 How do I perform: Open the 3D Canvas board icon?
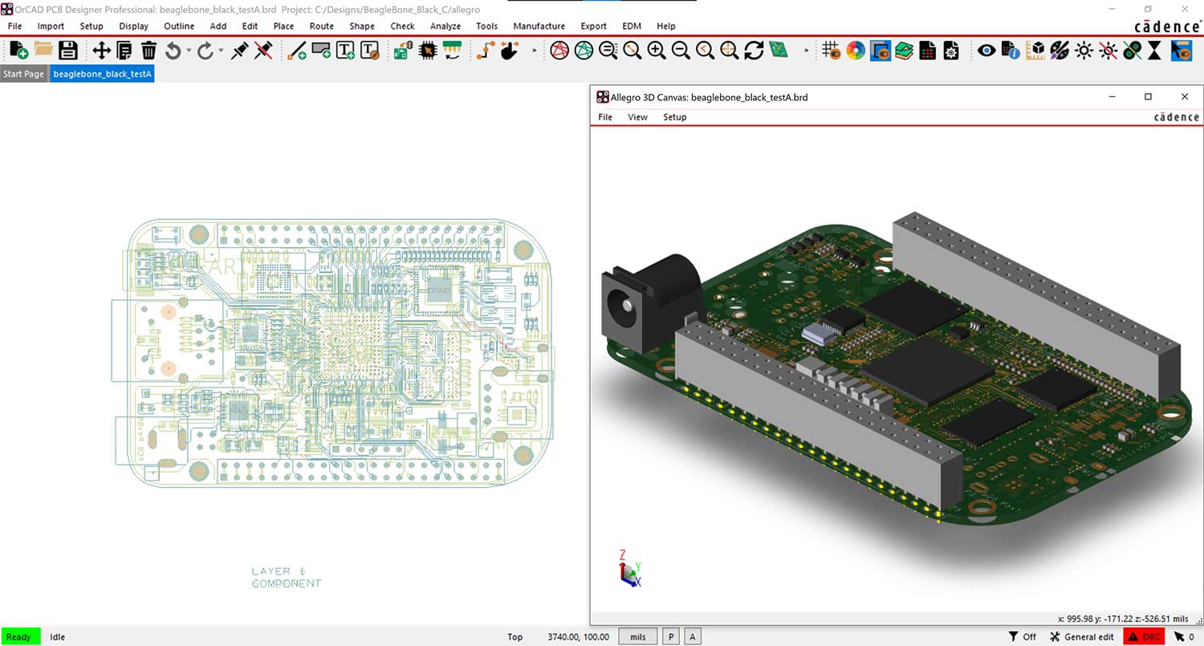point(778,51)
